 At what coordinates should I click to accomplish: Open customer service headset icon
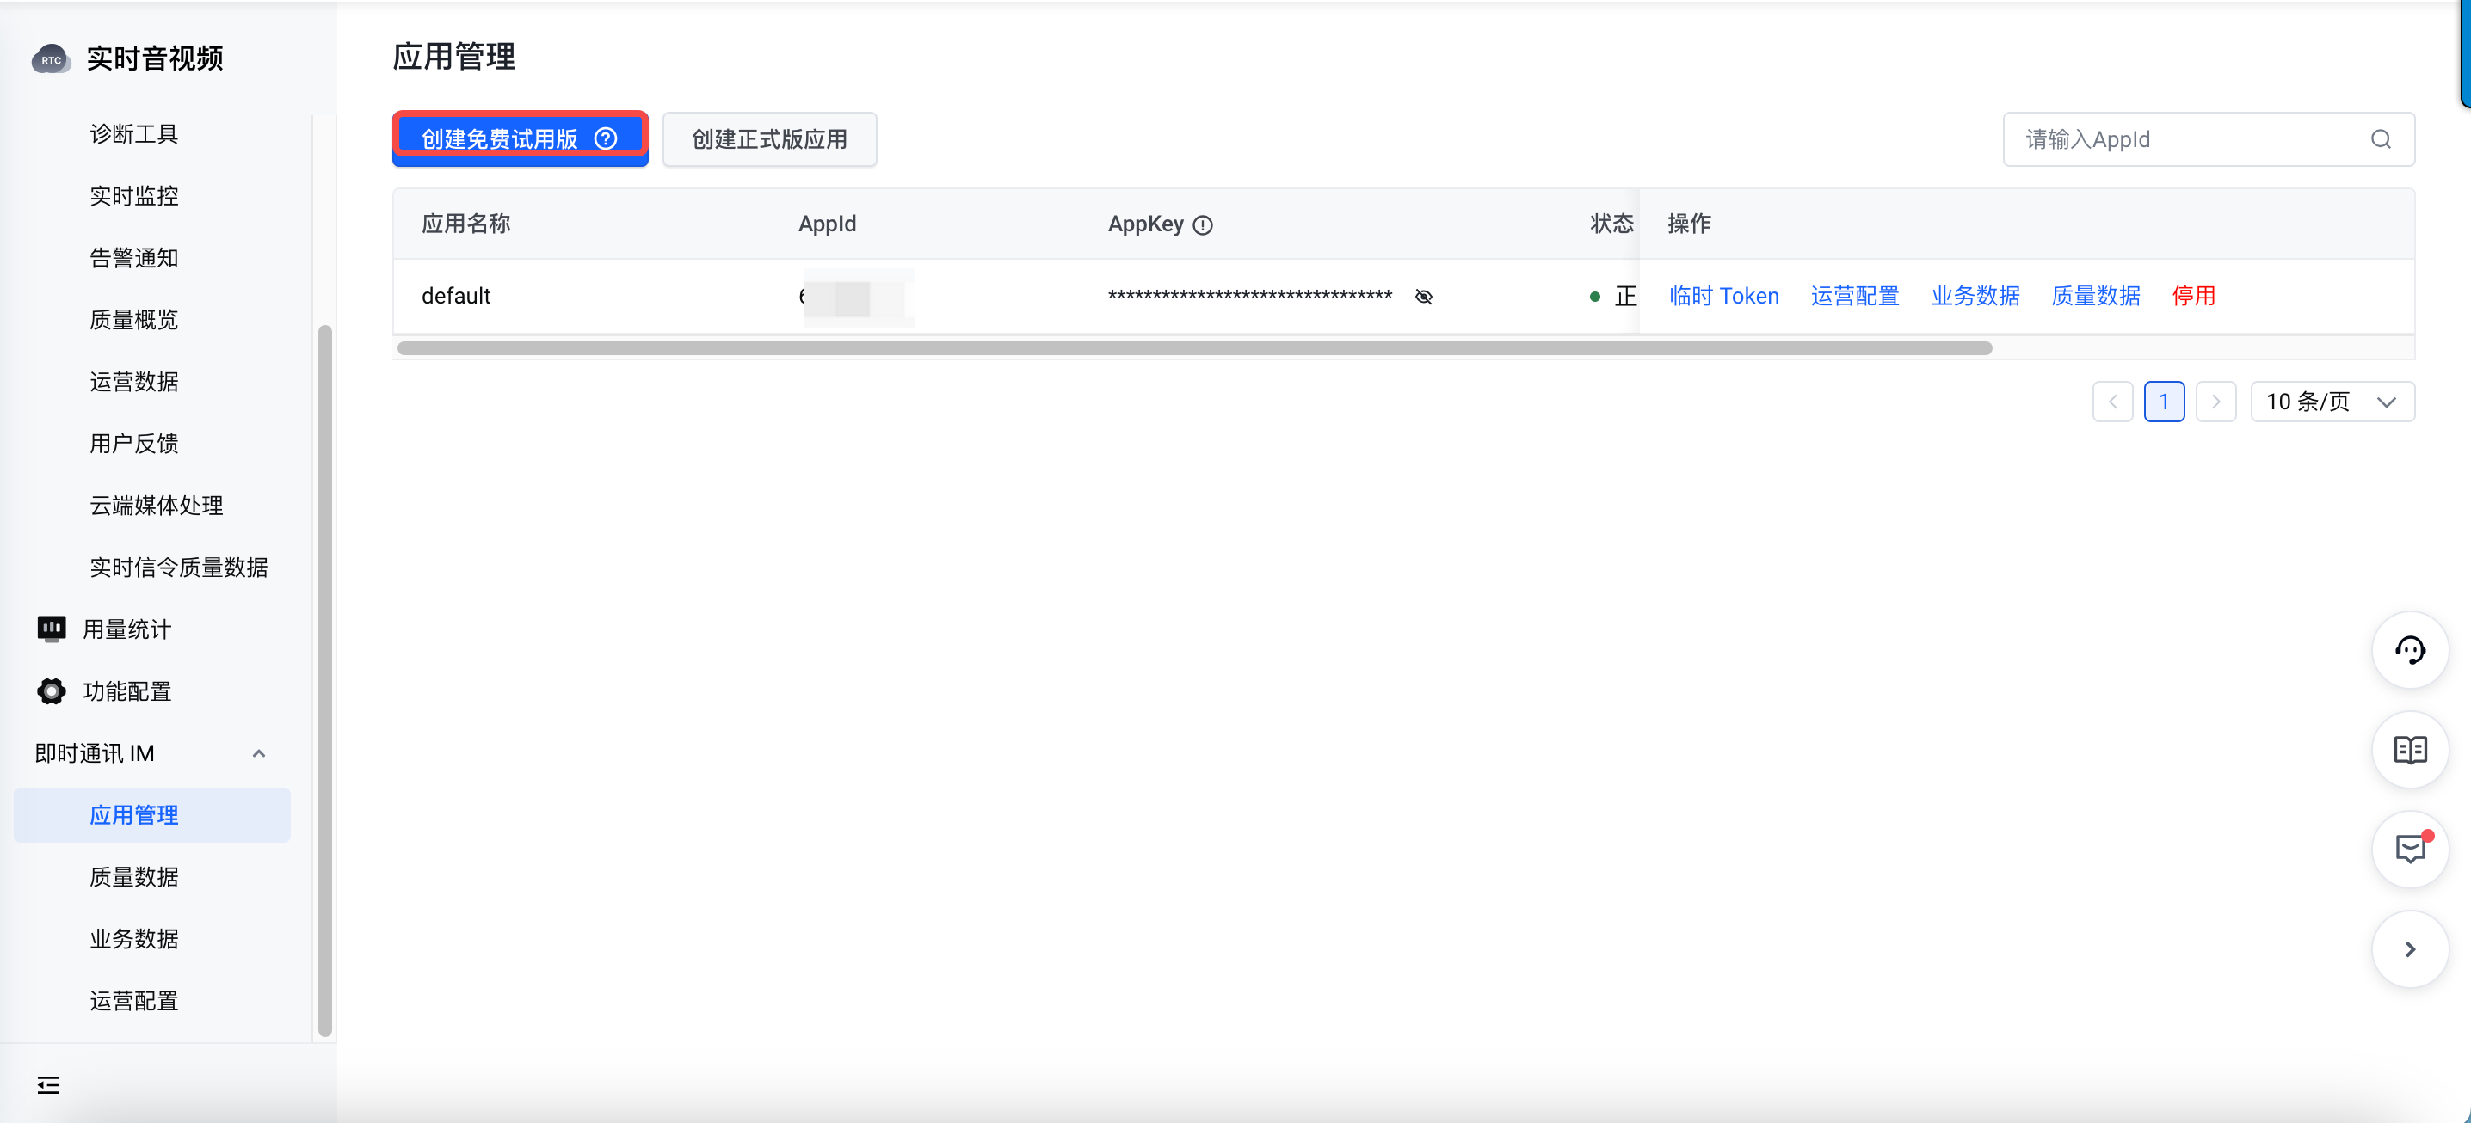pos(2410,650)
